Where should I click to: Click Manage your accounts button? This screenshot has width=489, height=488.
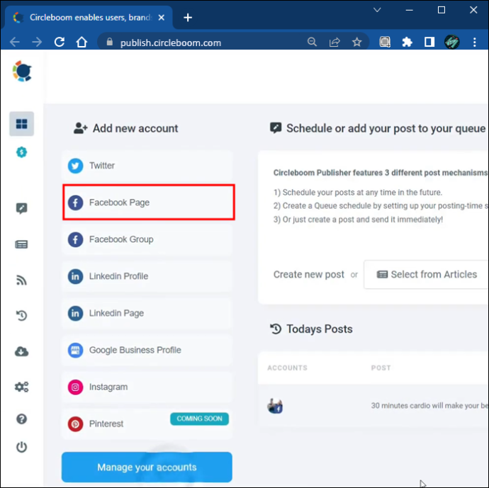click(147, 467)
